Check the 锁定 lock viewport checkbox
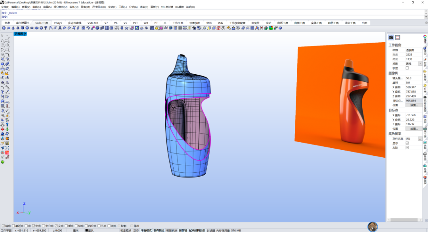The width and height of the screenshot is (428, 232). pos(407,68)
